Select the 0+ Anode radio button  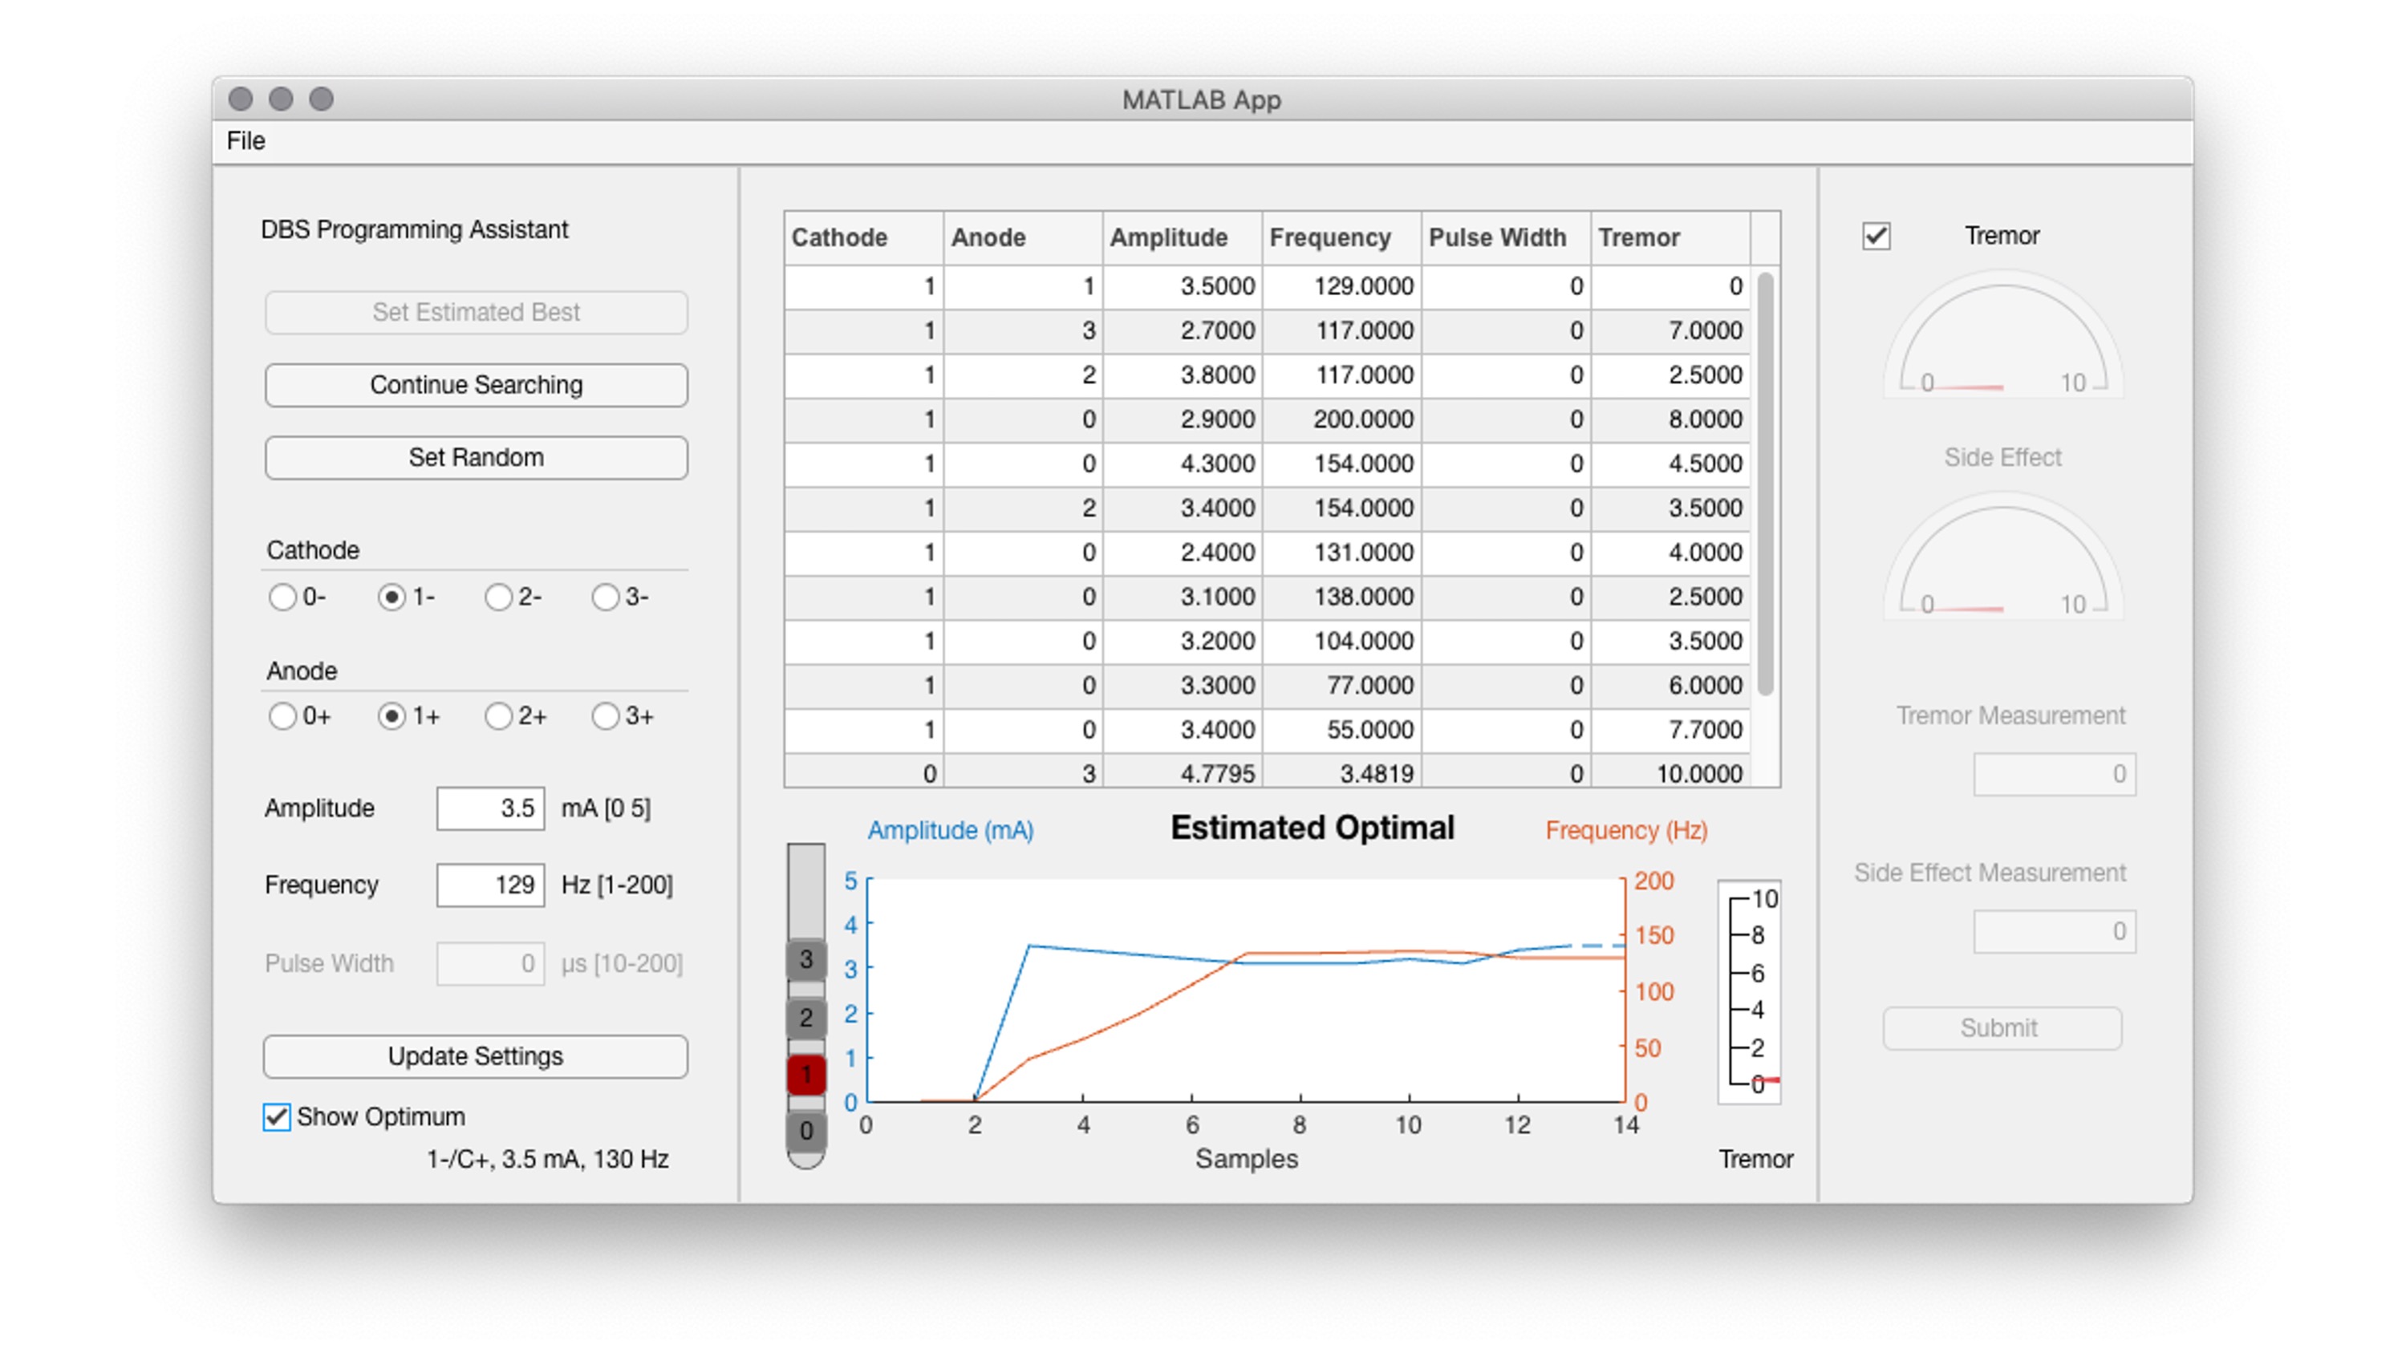[x=284, y=717]
